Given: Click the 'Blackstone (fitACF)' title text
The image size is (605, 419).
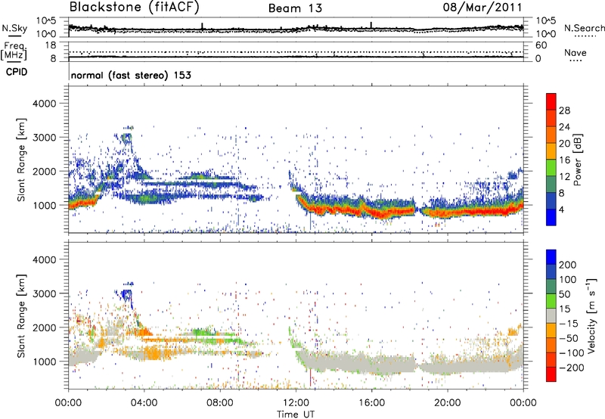Looking at the screenshot, I should point(134,8).
